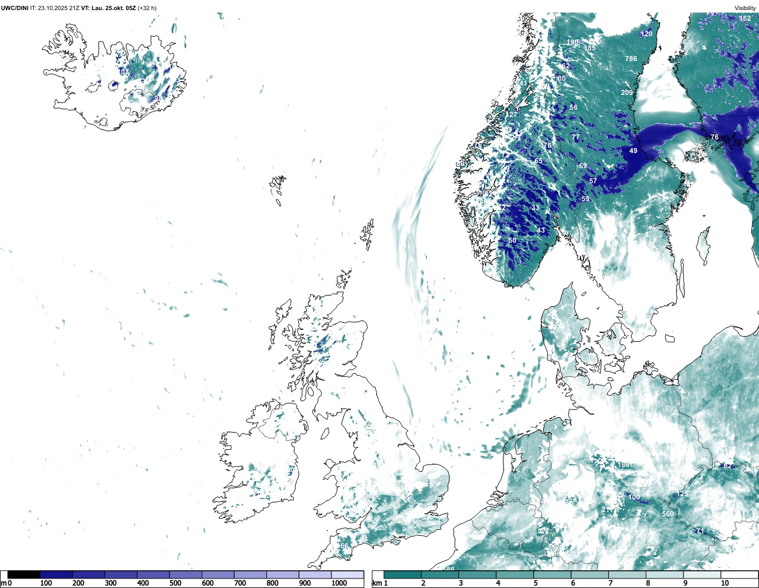Click the '57' value on the map

[593, 181]
